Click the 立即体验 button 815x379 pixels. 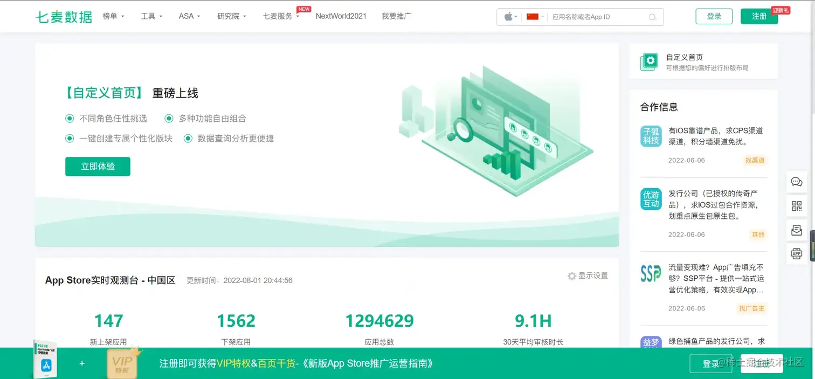pyautogui.click(x=98, y=167)
